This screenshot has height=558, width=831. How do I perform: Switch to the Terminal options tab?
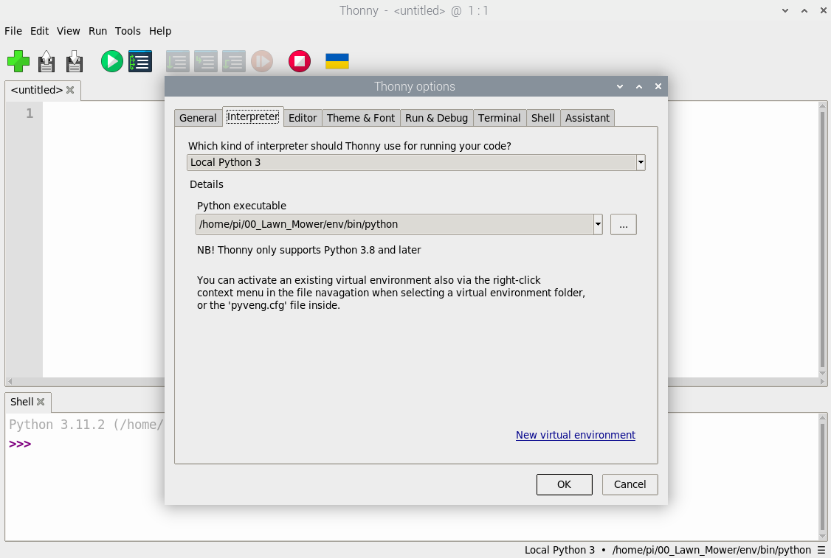coord(499,117)
